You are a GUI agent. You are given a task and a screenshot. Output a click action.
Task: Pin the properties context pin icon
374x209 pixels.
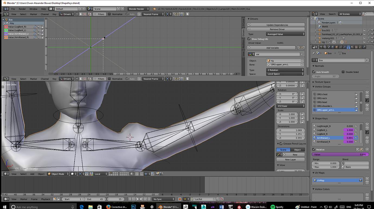[x=314, y=53]
